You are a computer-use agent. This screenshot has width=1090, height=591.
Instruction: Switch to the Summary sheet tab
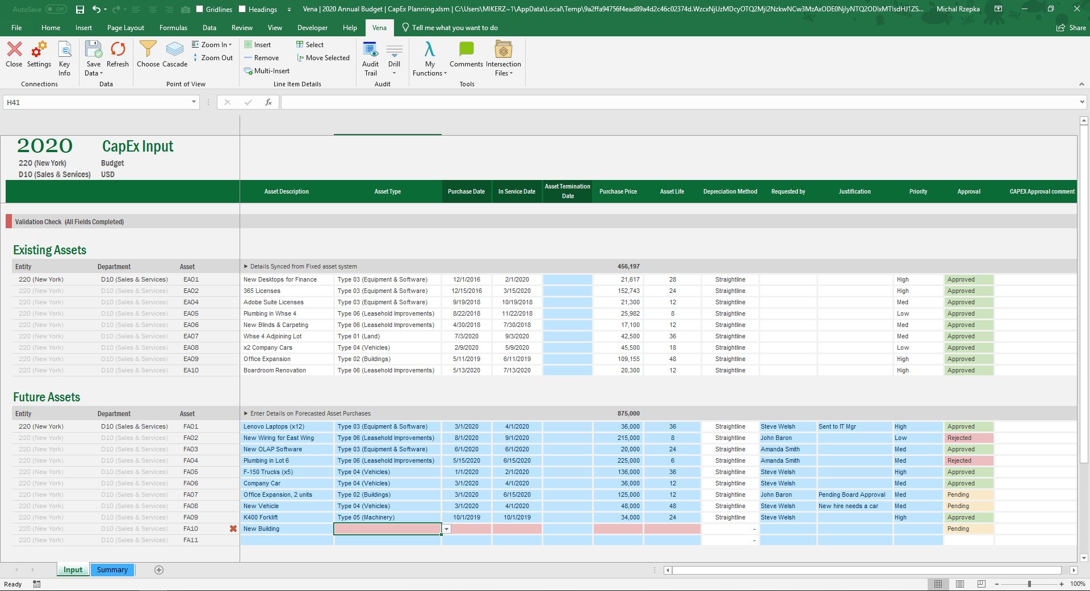(x=112, y=569)
